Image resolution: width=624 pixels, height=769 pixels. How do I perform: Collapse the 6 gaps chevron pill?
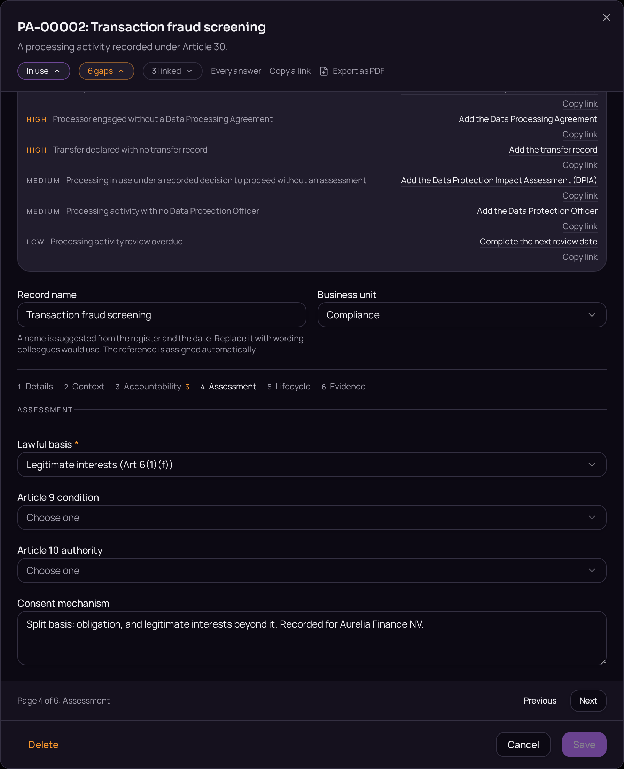(x=107, y=71)
